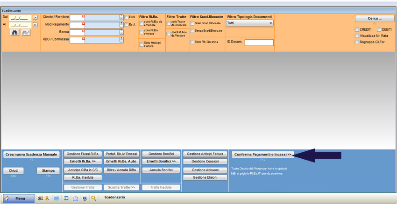Check the Raggruppa Cli,For option
This screenshot has height=204, width=397.
coord(357,42)
